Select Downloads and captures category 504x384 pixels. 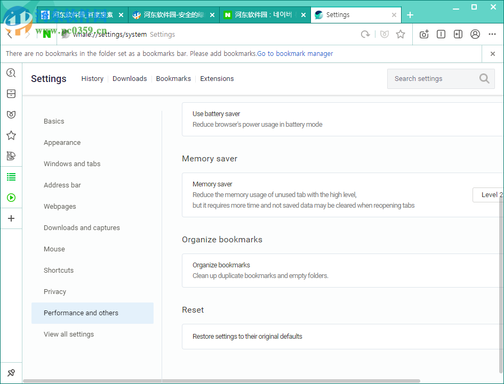coord(93,227)
